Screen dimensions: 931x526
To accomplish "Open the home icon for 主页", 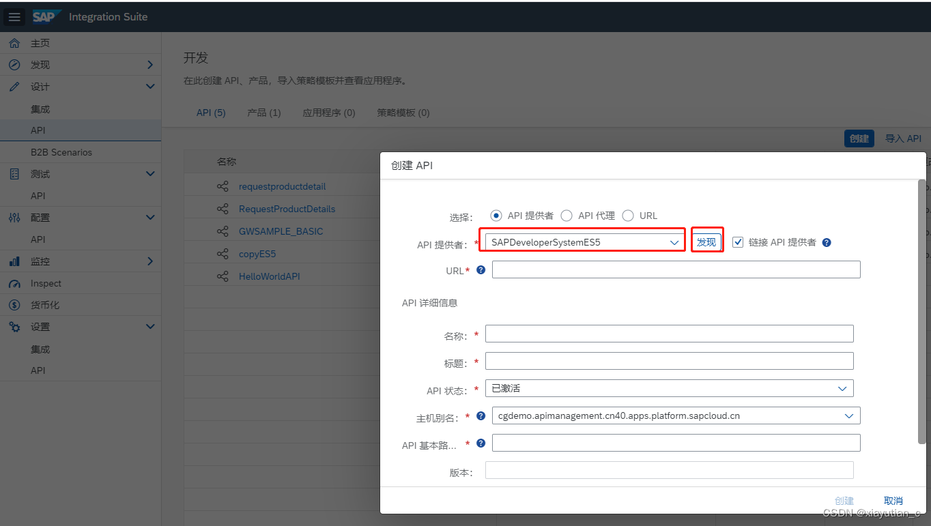I will pos(14,43).
